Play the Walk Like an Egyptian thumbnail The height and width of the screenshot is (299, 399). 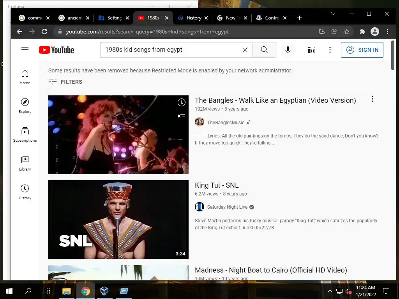point(118,134)
